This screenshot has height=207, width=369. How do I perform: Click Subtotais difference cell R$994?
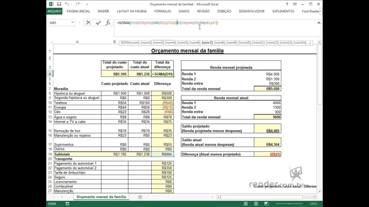pos(163,154)
